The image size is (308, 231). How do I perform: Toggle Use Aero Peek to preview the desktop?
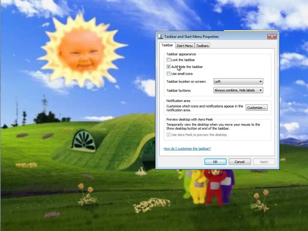coord(168,135)
